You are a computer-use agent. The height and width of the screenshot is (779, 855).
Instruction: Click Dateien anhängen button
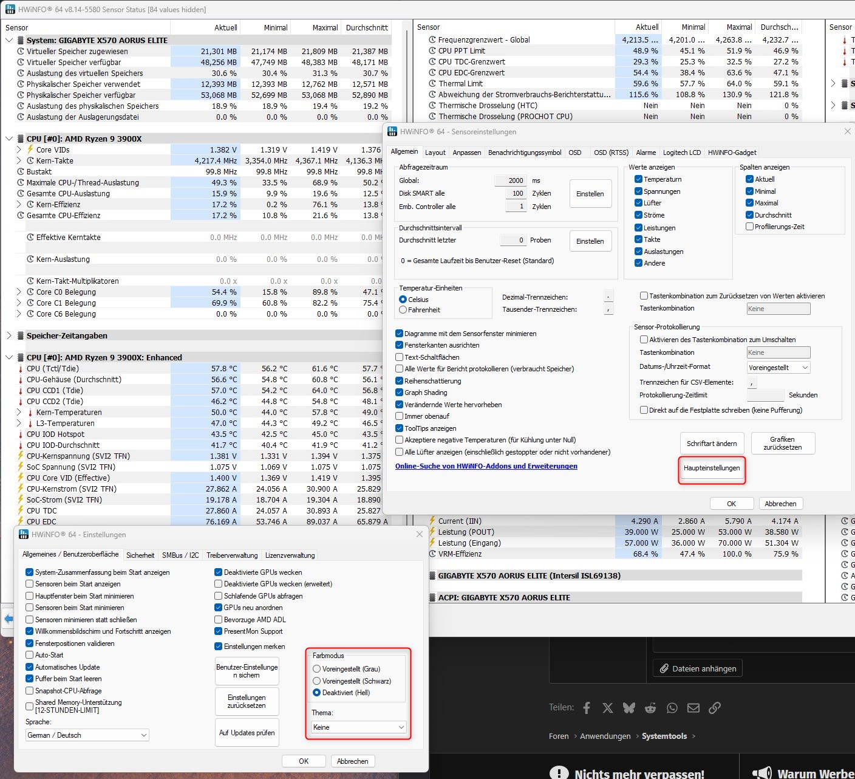point(698,668)
